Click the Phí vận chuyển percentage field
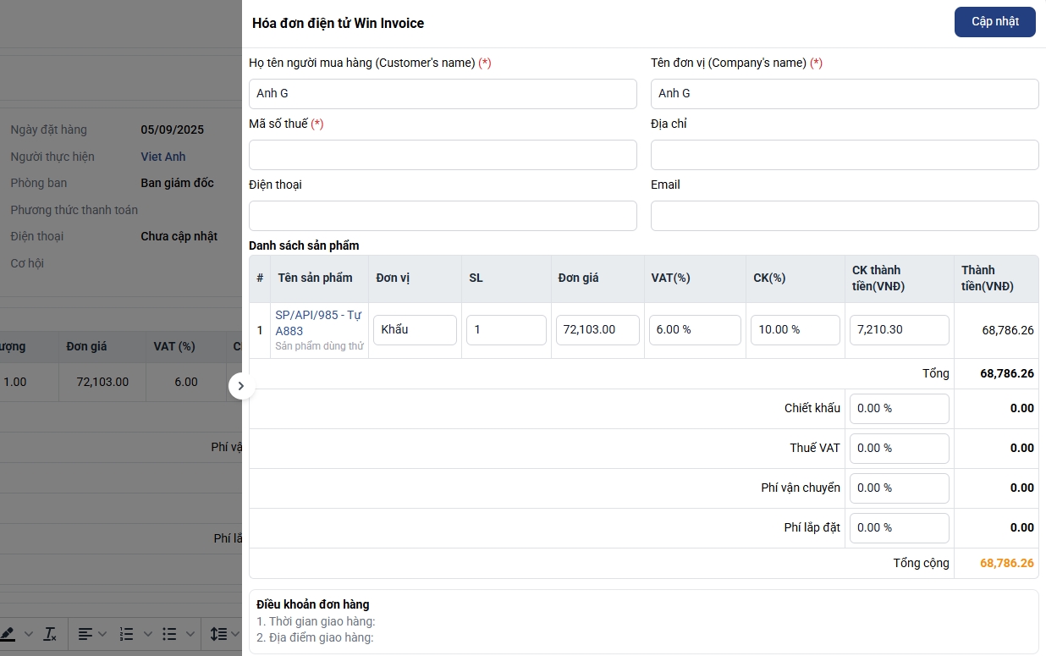Screen dimensions: 1046x656 899,488
